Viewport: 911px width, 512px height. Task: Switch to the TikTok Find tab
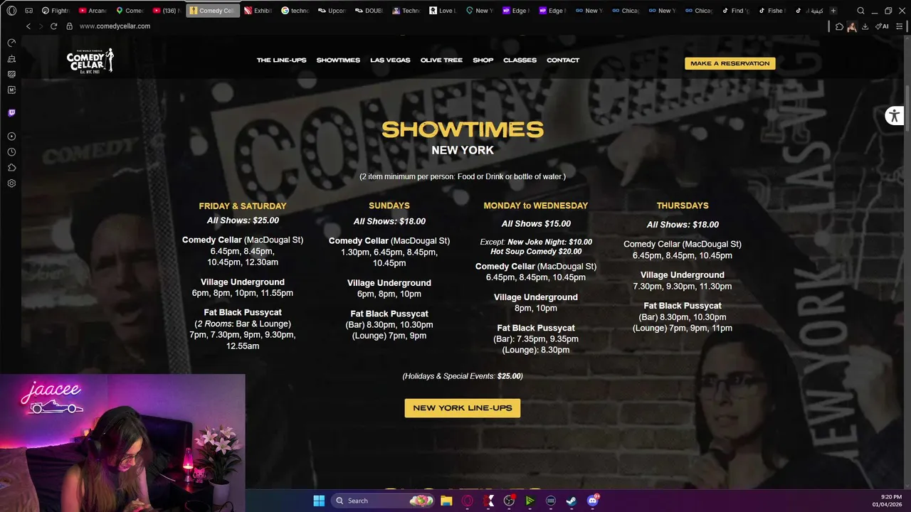tap(737, 11)
